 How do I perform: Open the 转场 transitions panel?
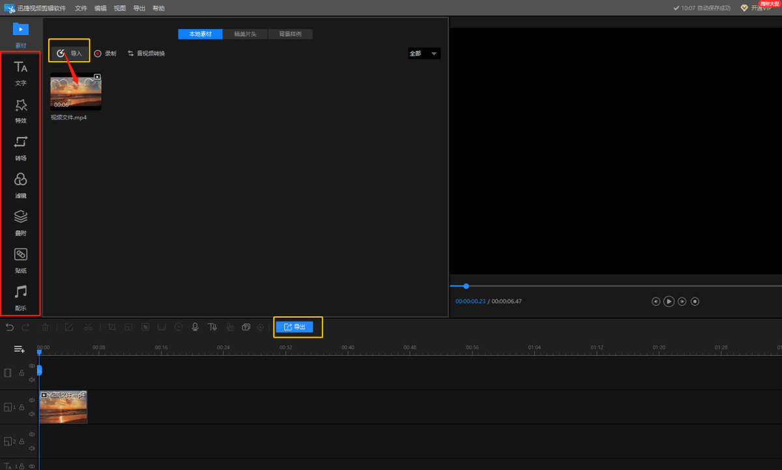click(21, 147)
